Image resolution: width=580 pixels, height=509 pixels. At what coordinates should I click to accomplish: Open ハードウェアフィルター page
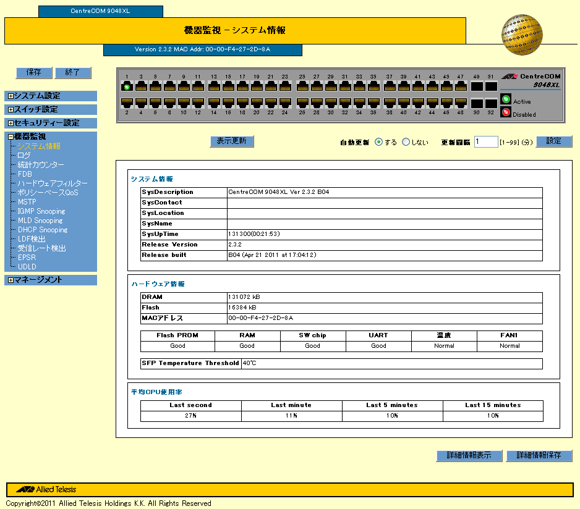click(x=53, y=183)
